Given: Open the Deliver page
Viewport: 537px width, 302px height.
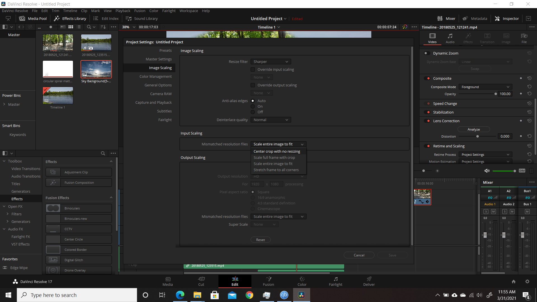Looking at the screenshot, I should [x=369, y=281].
